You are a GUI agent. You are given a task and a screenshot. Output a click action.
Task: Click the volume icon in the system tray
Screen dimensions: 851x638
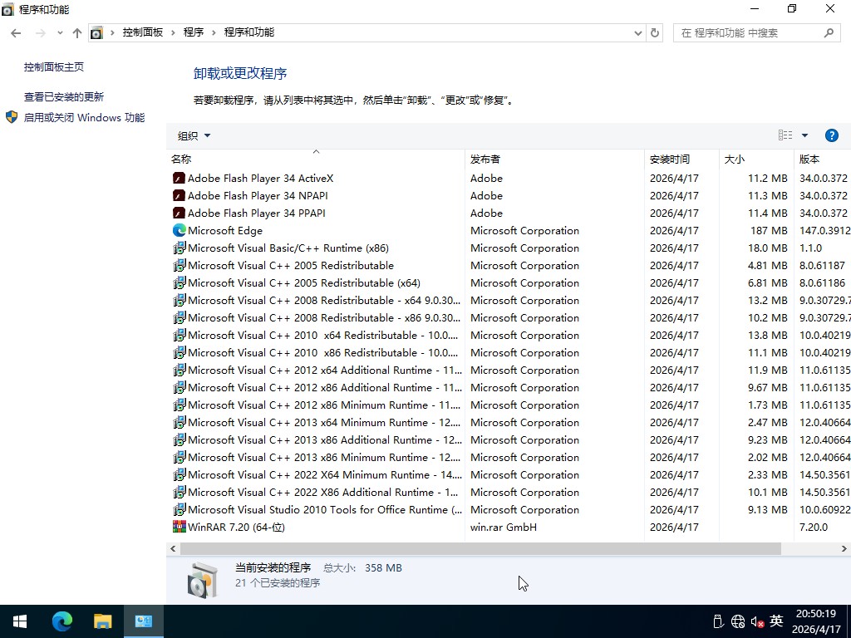[757, 621]
